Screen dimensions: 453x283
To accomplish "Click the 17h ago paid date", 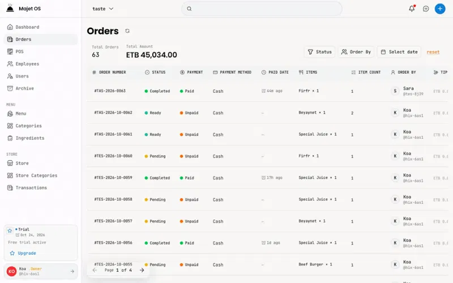I will click(x=272, y=178).
